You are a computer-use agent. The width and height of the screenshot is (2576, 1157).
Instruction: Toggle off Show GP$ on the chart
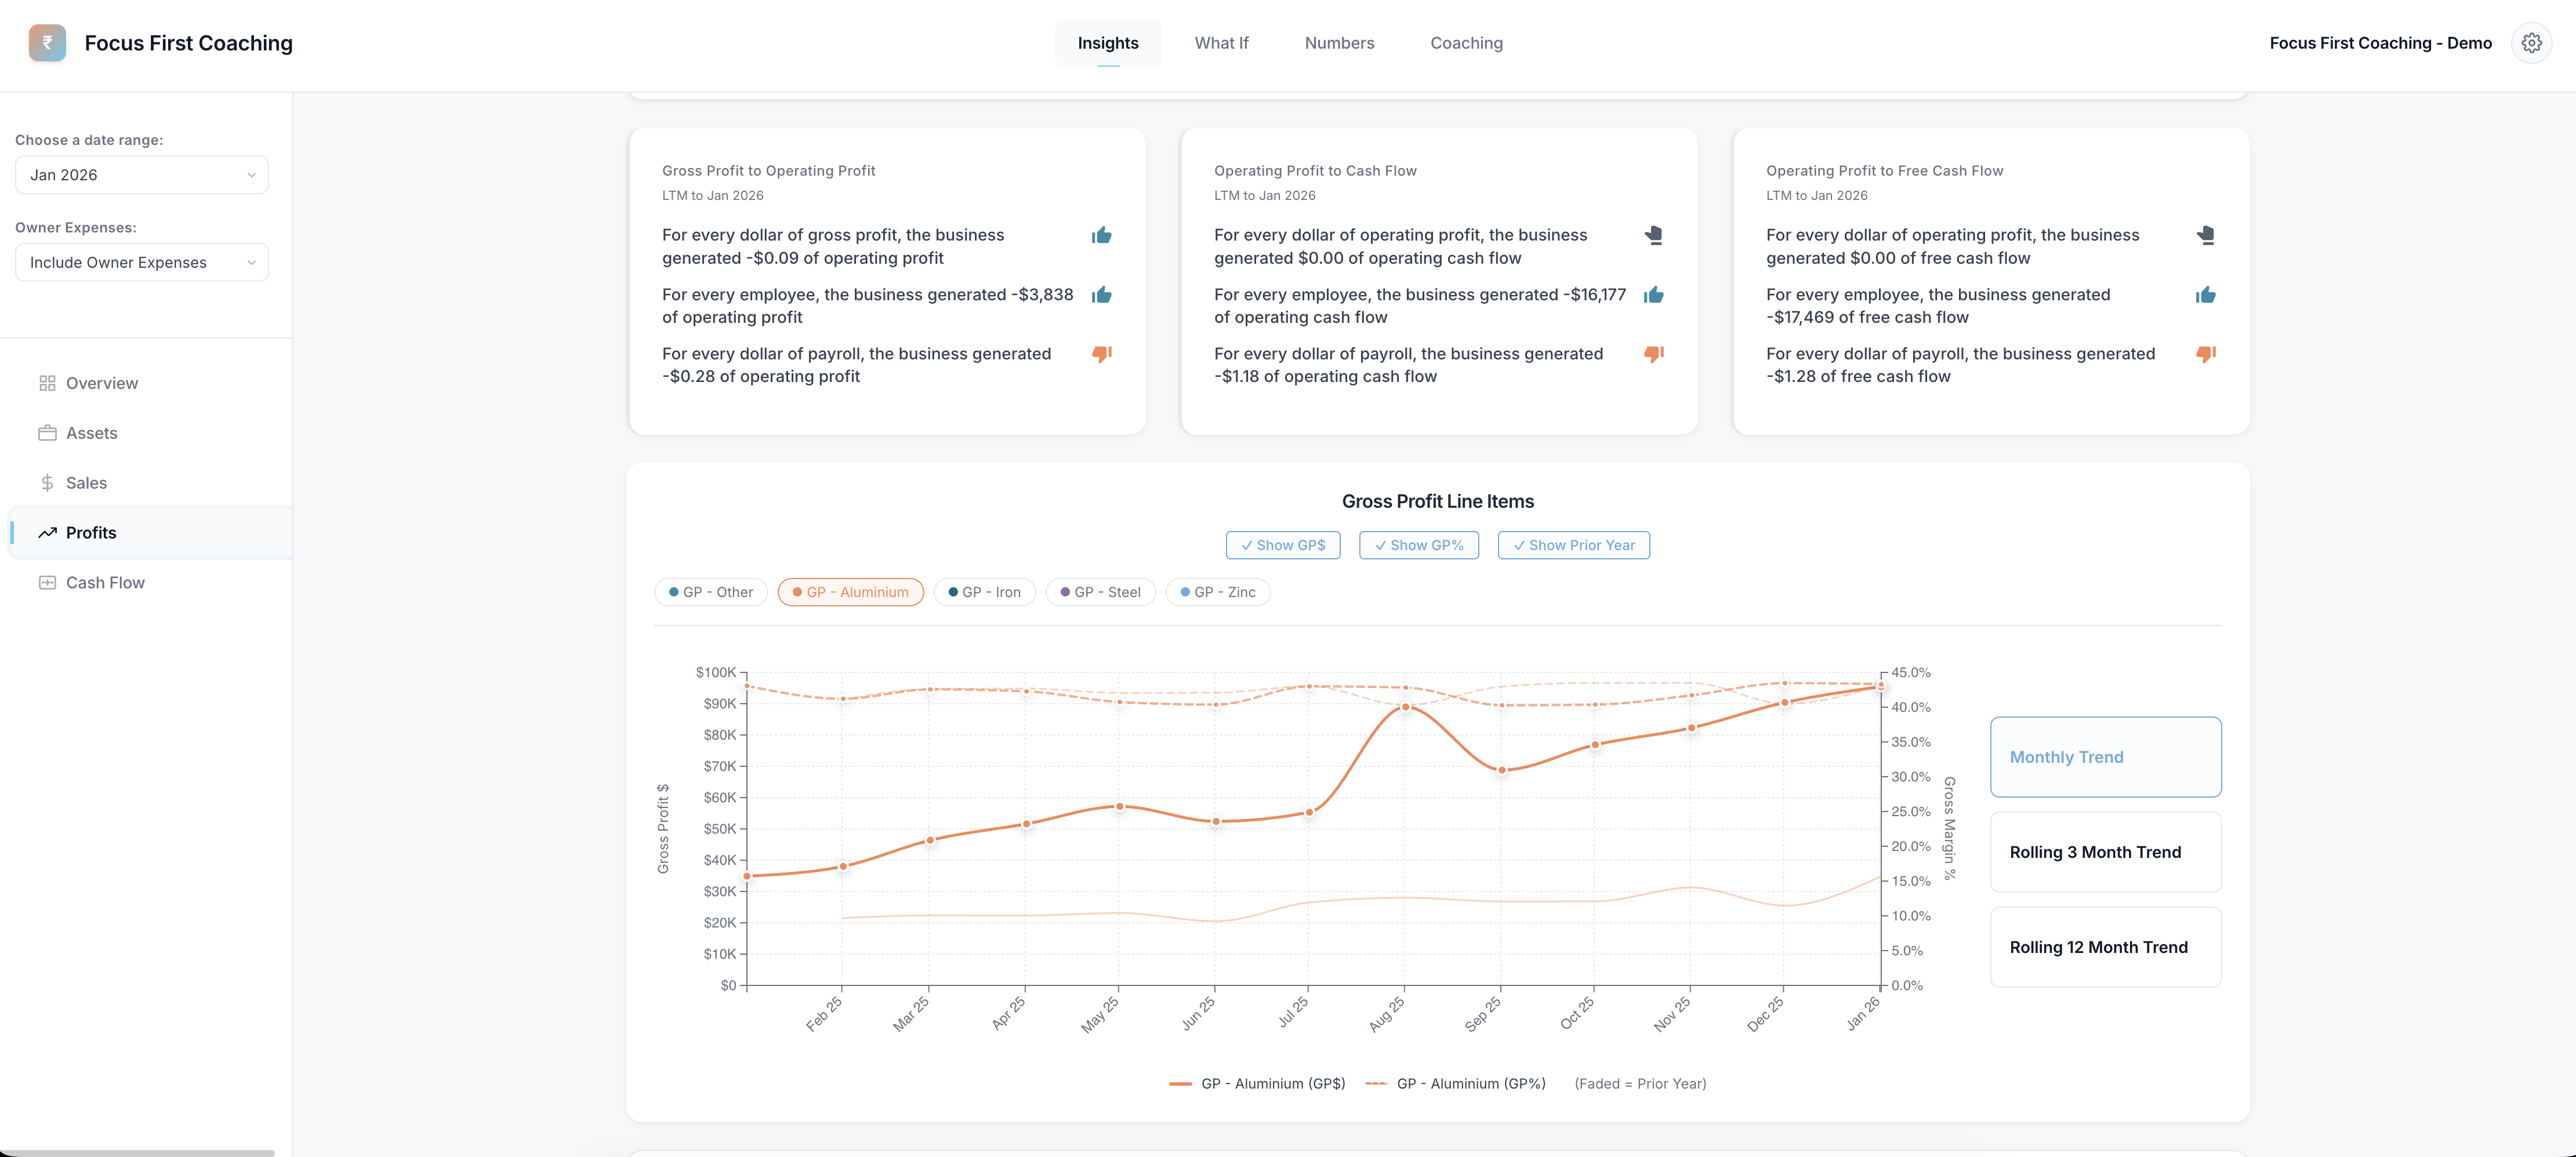coord(1283,544)
